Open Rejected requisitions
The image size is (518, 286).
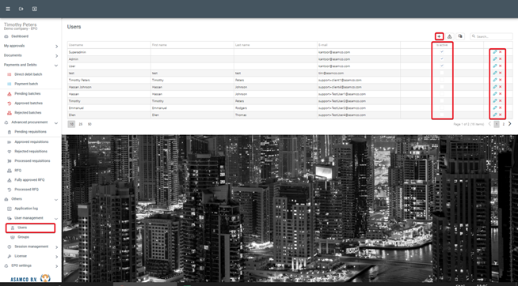click(x=31, y=152)
